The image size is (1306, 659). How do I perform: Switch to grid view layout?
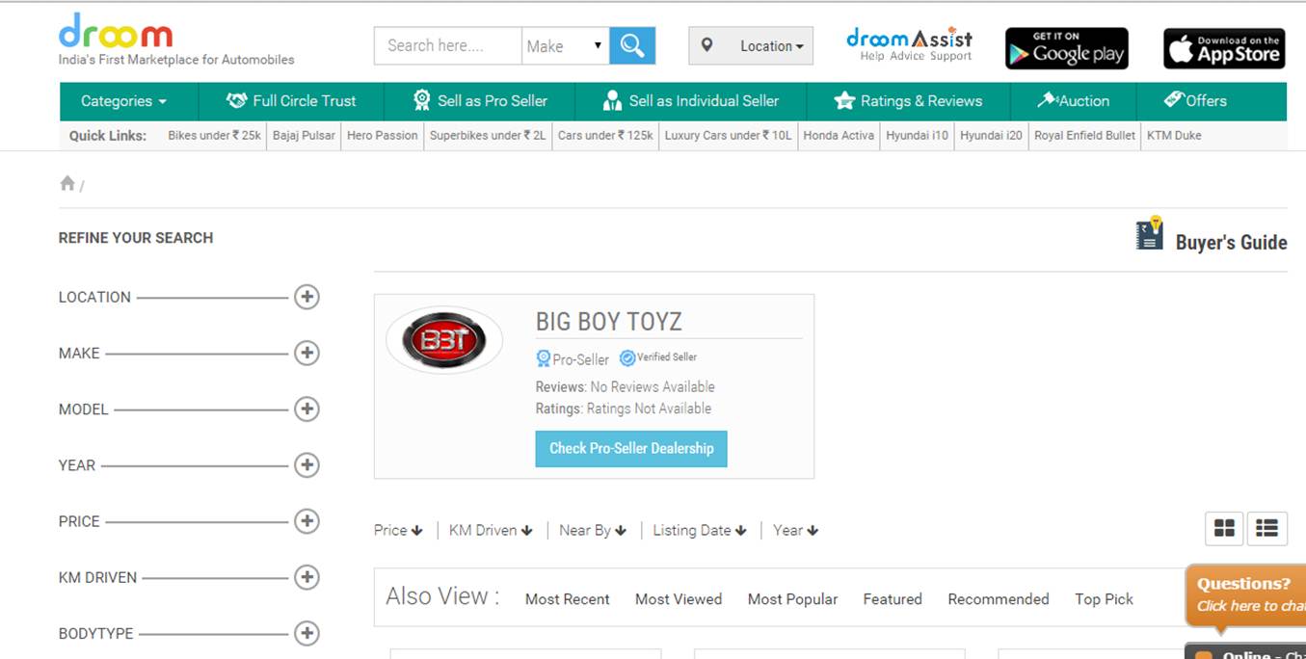(x=1224, y=528)
